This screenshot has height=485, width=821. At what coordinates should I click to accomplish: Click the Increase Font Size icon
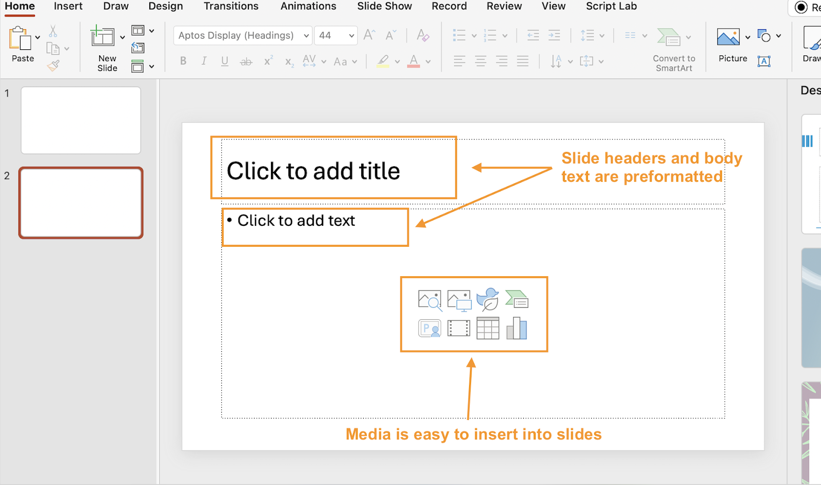(369, 35)
